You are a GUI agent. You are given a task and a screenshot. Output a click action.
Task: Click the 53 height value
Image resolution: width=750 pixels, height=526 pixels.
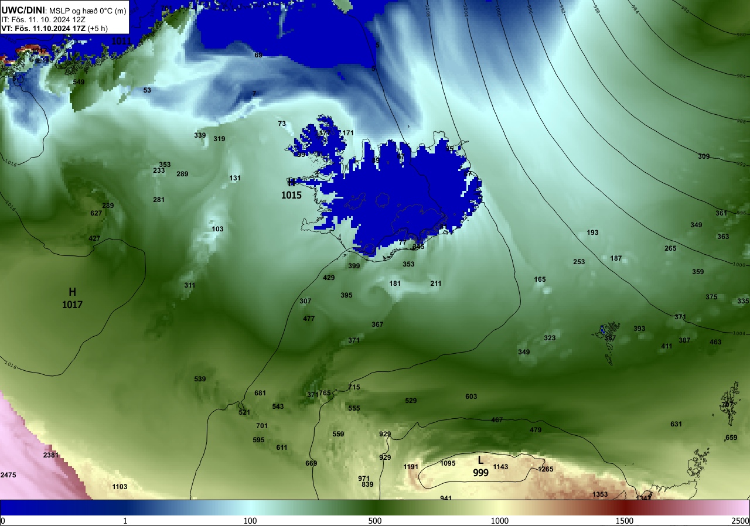[x=147, y=90]
